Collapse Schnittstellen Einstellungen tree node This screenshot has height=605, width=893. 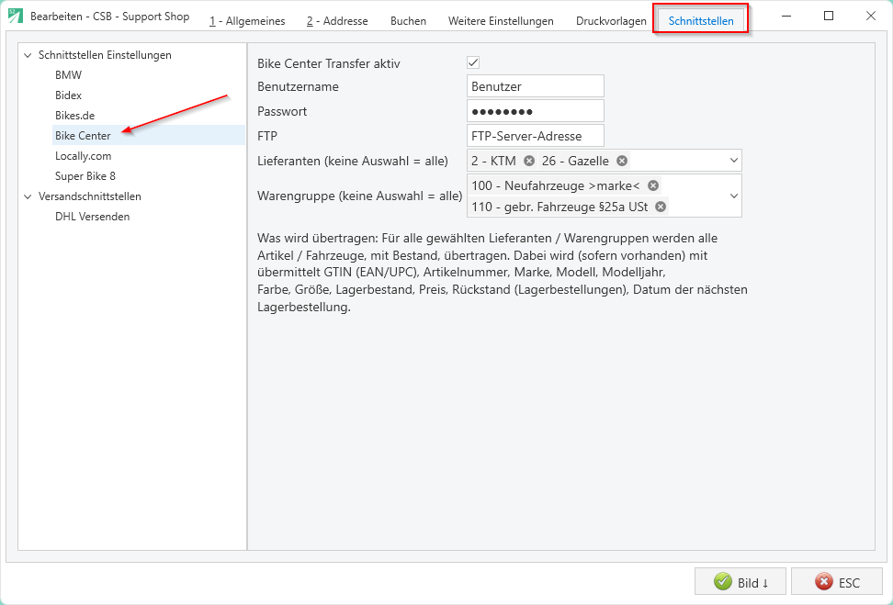pos(28,55)
